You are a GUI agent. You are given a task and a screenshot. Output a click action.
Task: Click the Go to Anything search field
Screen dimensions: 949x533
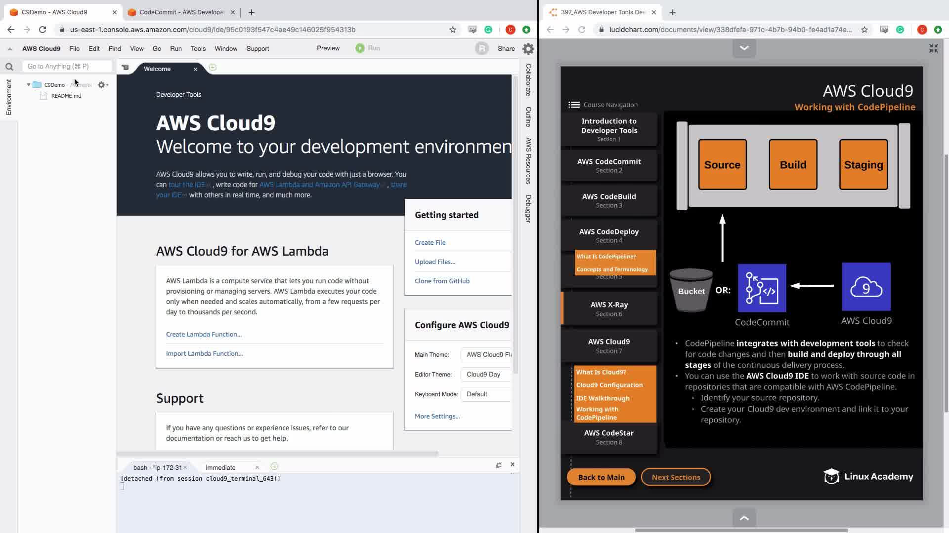67,66
